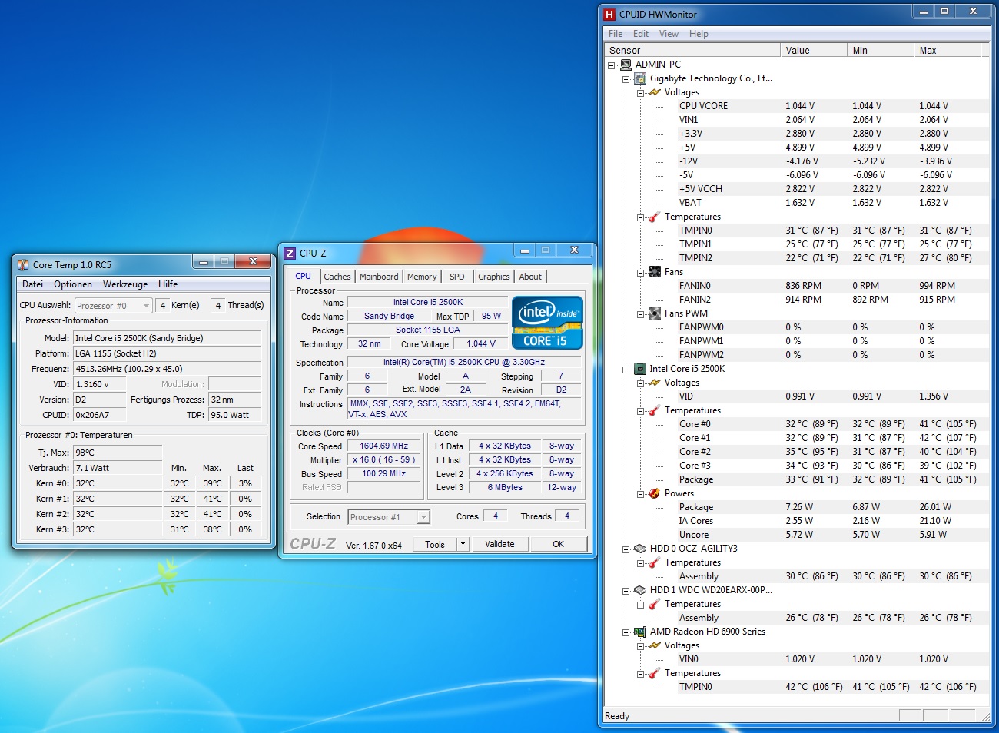
Task: Switch to the About tab in CPU-Z
Action: tap(530, 277)
